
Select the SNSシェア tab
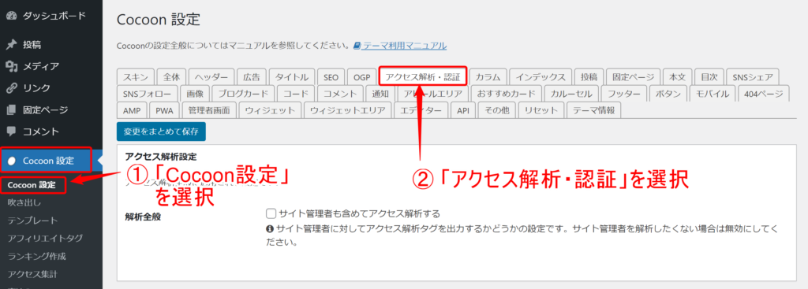pos(753,77)
